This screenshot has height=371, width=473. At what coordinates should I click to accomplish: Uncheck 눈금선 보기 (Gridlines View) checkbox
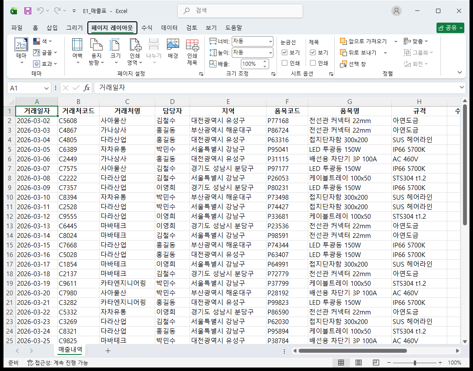point(284,53)
